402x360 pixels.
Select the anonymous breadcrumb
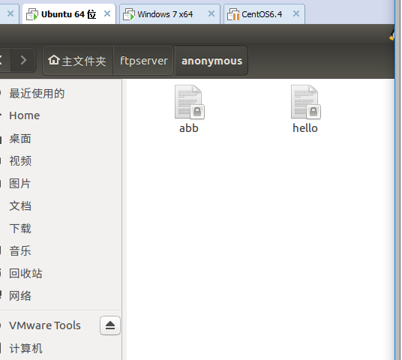(211, 61)
